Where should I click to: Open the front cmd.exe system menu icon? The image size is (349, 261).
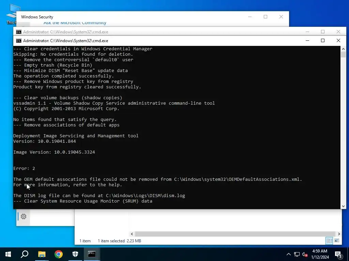tap(19, 41)
